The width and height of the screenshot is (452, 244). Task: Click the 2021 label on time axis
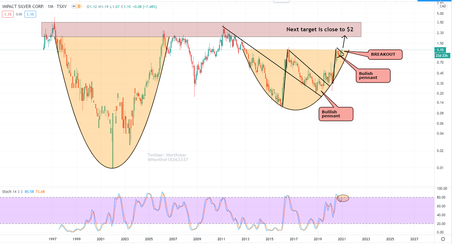click(x=342, y=239)
